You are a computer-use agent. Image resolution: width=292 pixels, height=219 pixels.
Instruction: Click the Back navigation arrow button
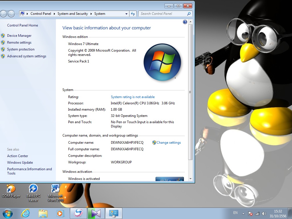tap(3, 14)
